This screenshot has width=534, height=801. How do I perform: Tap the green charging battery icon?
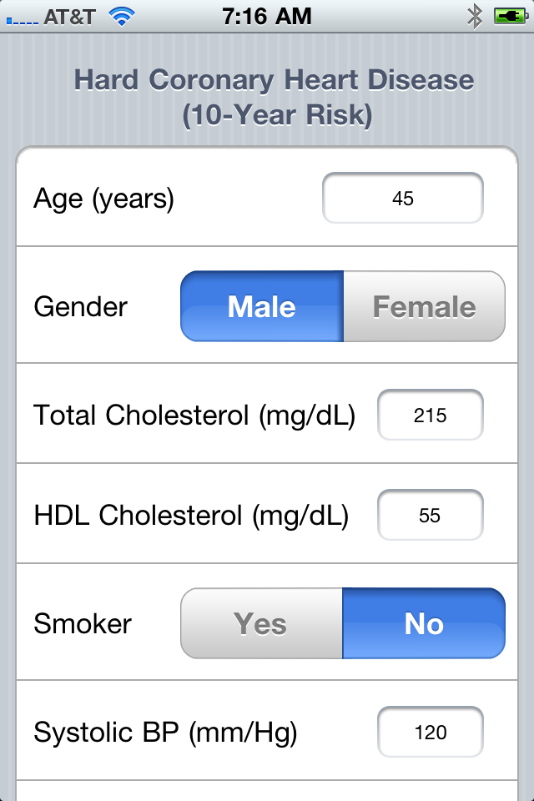(511, 17)
